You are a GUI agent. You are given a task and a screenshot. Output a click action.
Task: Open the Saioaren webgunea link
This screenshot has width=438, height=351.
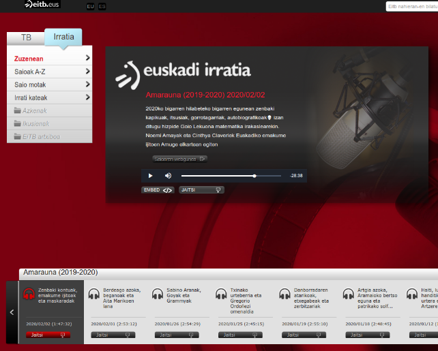click(179, 159)
